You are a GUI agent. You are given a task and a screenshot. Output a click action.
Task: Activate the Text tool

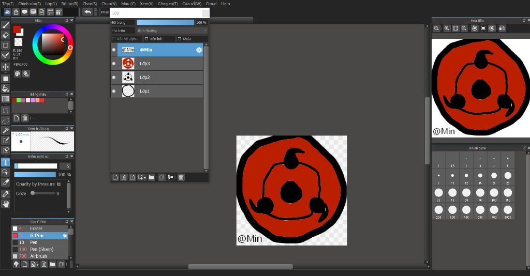5,162
